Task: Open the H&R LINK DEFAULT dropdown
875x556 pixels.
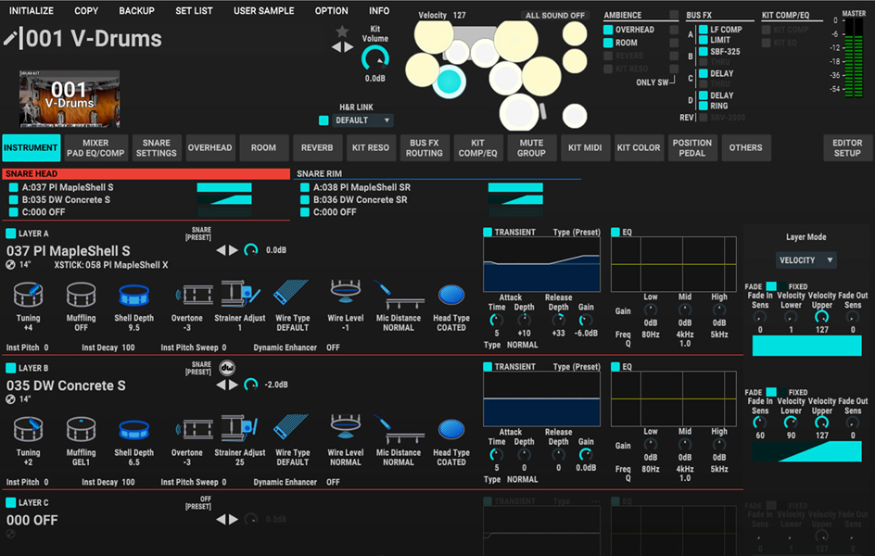Action: [362, 120]
